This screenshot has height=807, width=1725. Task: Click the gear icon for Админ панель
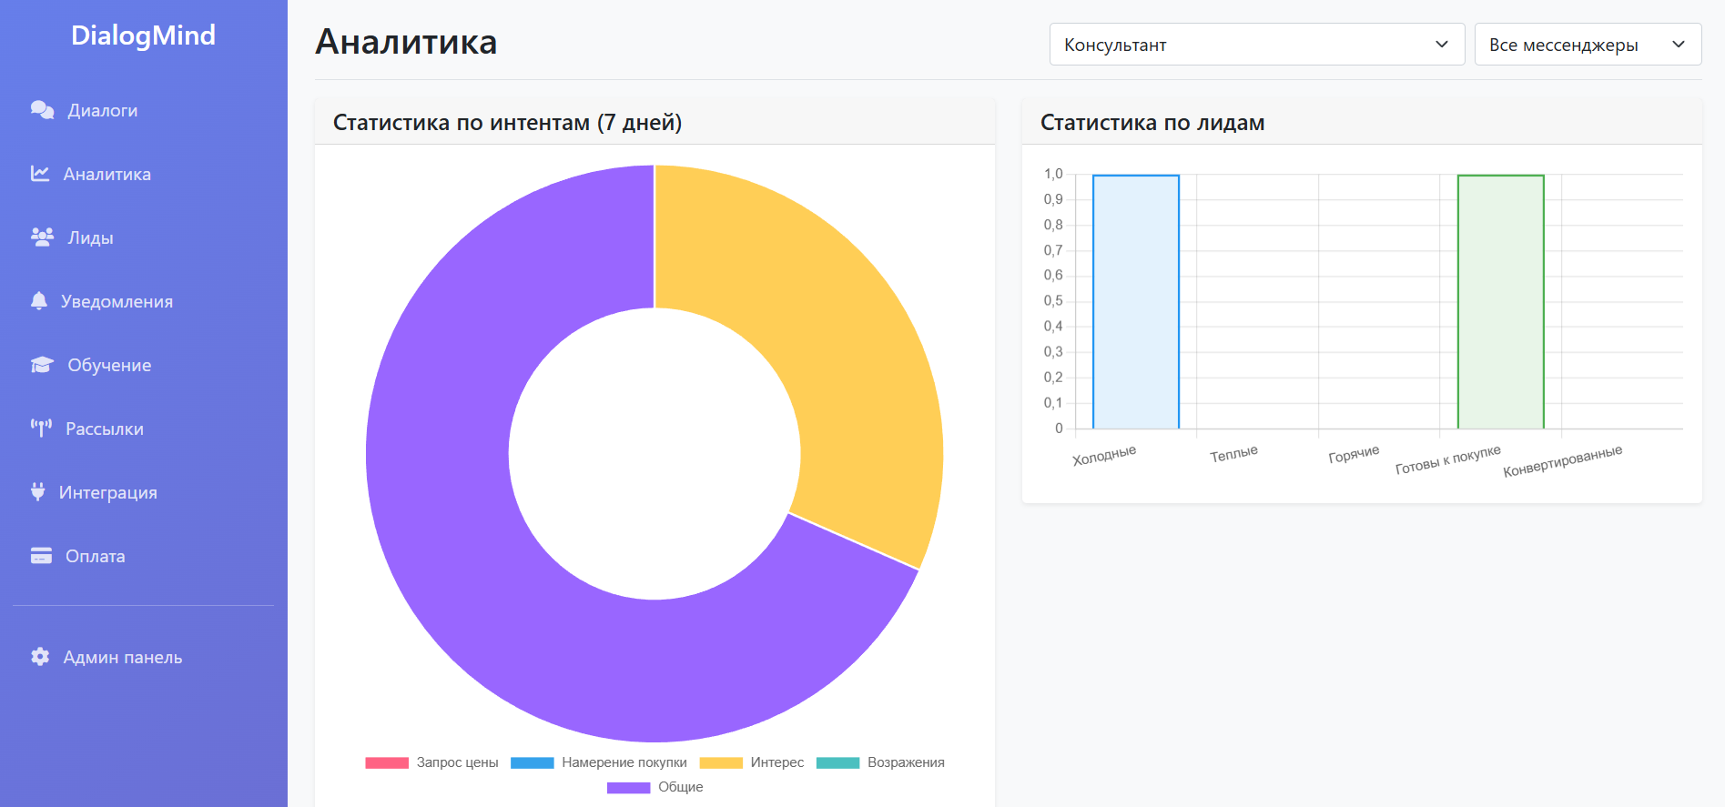click(40, 657)
